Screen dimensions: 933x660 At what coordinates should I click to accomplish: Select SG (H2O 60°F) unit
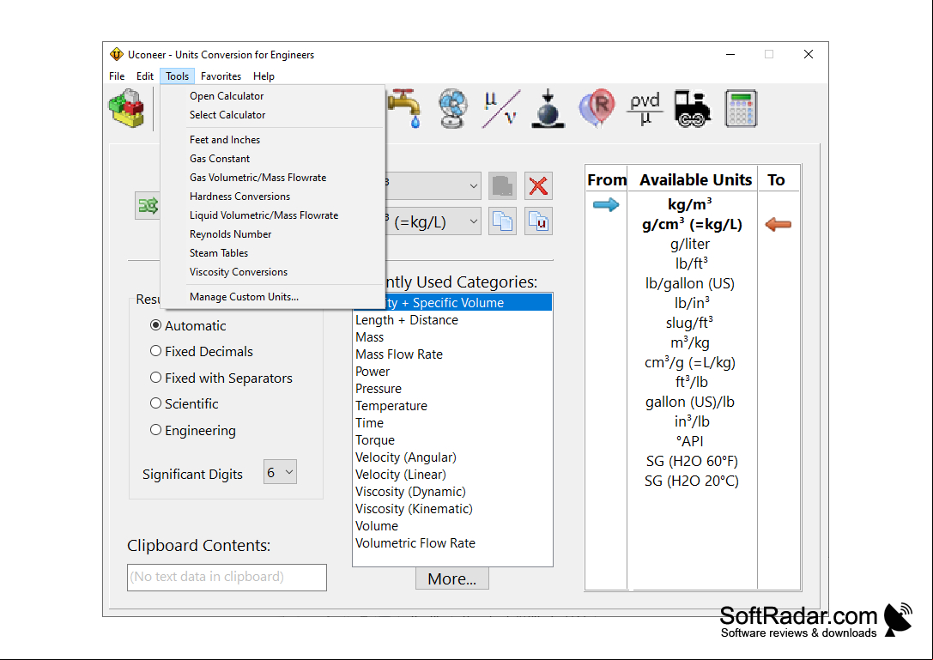click(x=692, y=461)
